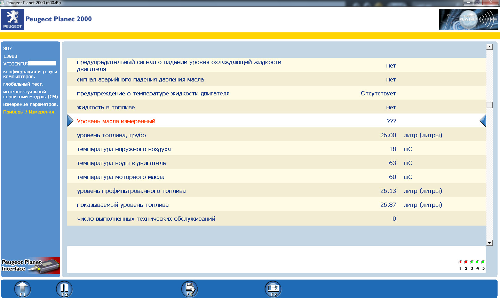Select row 'сигнал аварийного падения давления масла'
This screenshot has width=500, height=298.
(276, 79)
